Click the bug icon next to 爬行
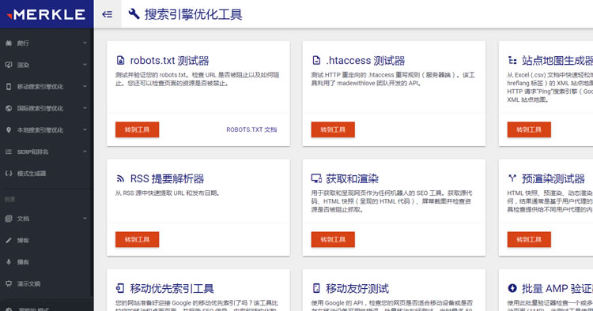 pyautogui.click(x=9, y=43)
